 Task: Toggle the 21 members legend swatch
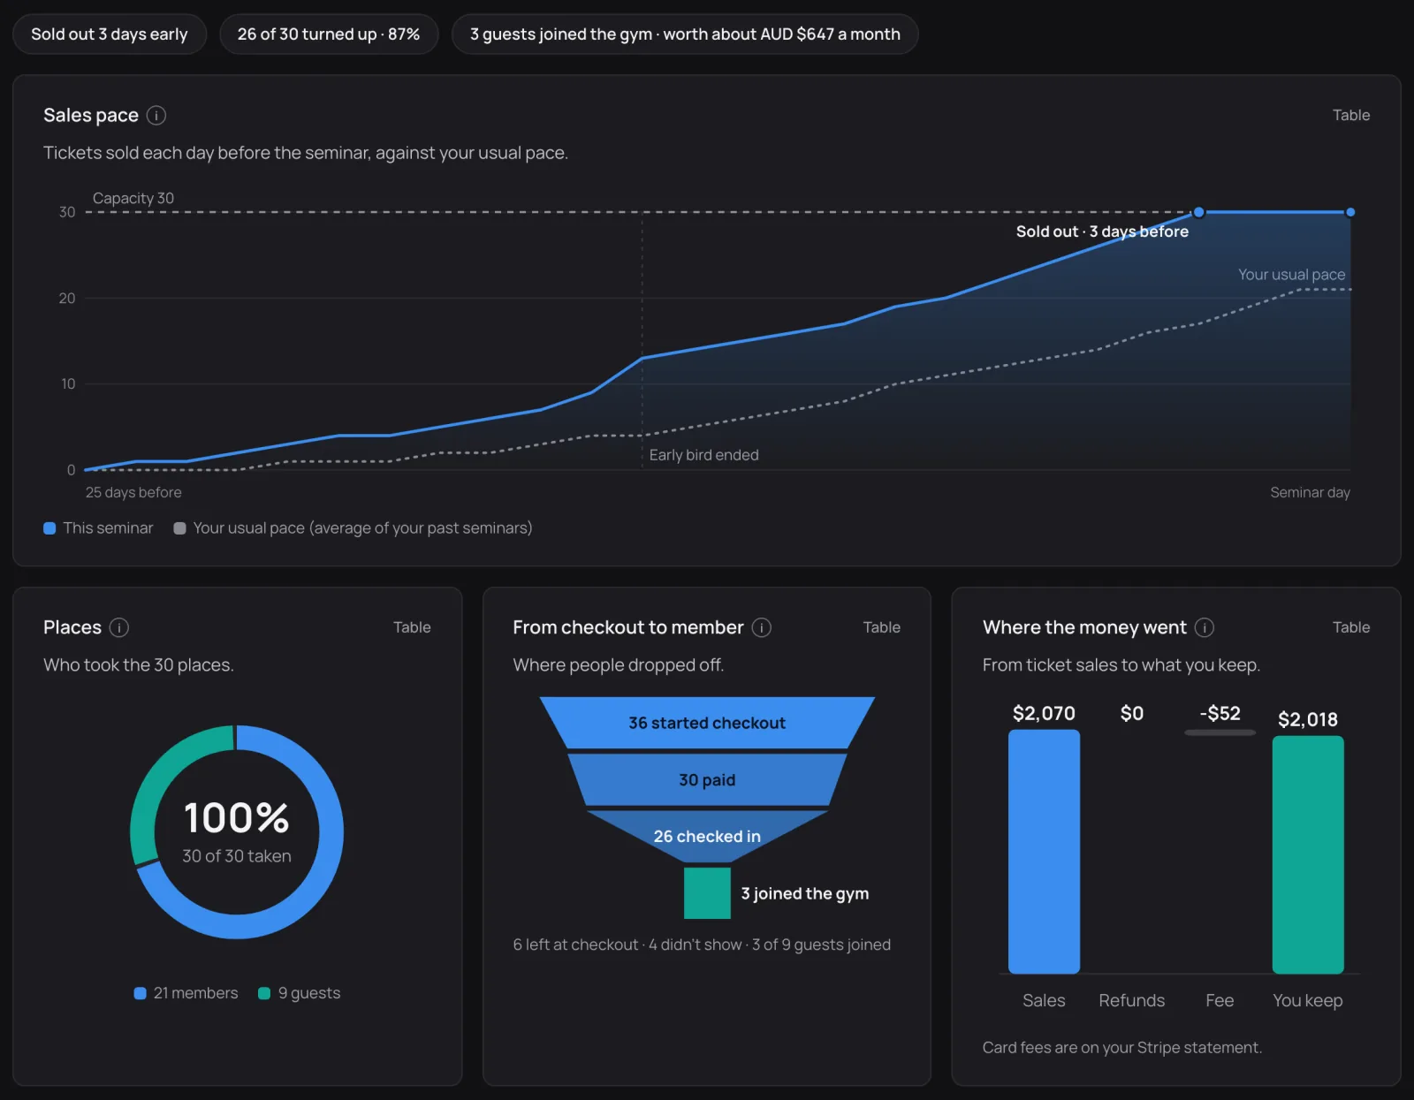[140, 993]
